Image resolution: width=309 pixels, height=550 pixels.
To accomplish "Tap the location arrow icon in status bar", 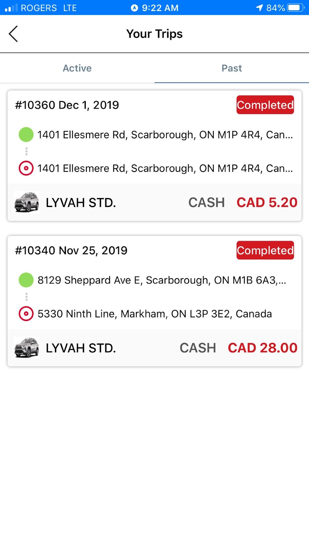I will pyautogui.click(x=259, y=8).
